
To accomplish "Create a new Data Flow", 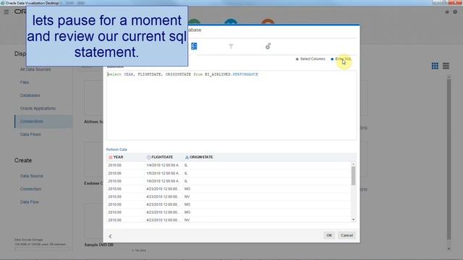I will click(30, 201).
